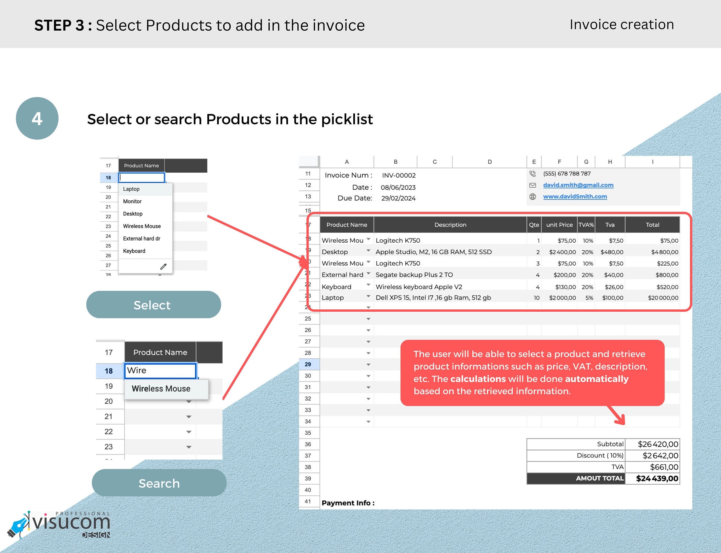Select the cell containing the text Wire
The image size is (721, 553).
pos(160,371)
